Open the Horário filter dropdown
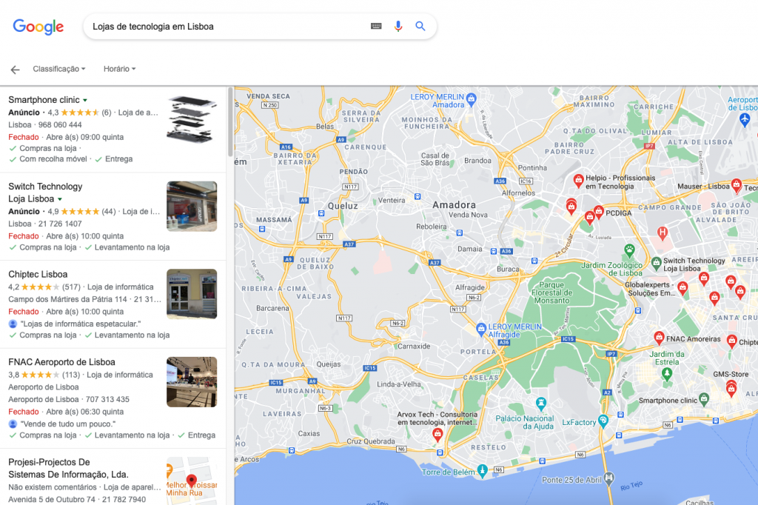 119,69
